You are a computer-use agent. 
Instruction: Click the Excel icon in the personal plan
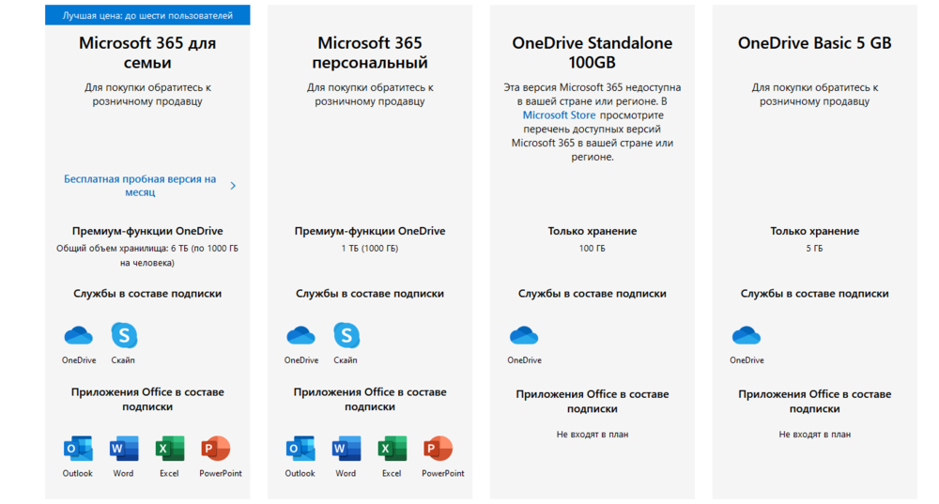pyautogui.click(x=392, y=449)
